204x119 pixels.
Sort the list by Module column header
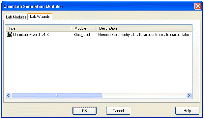point(83,28)
